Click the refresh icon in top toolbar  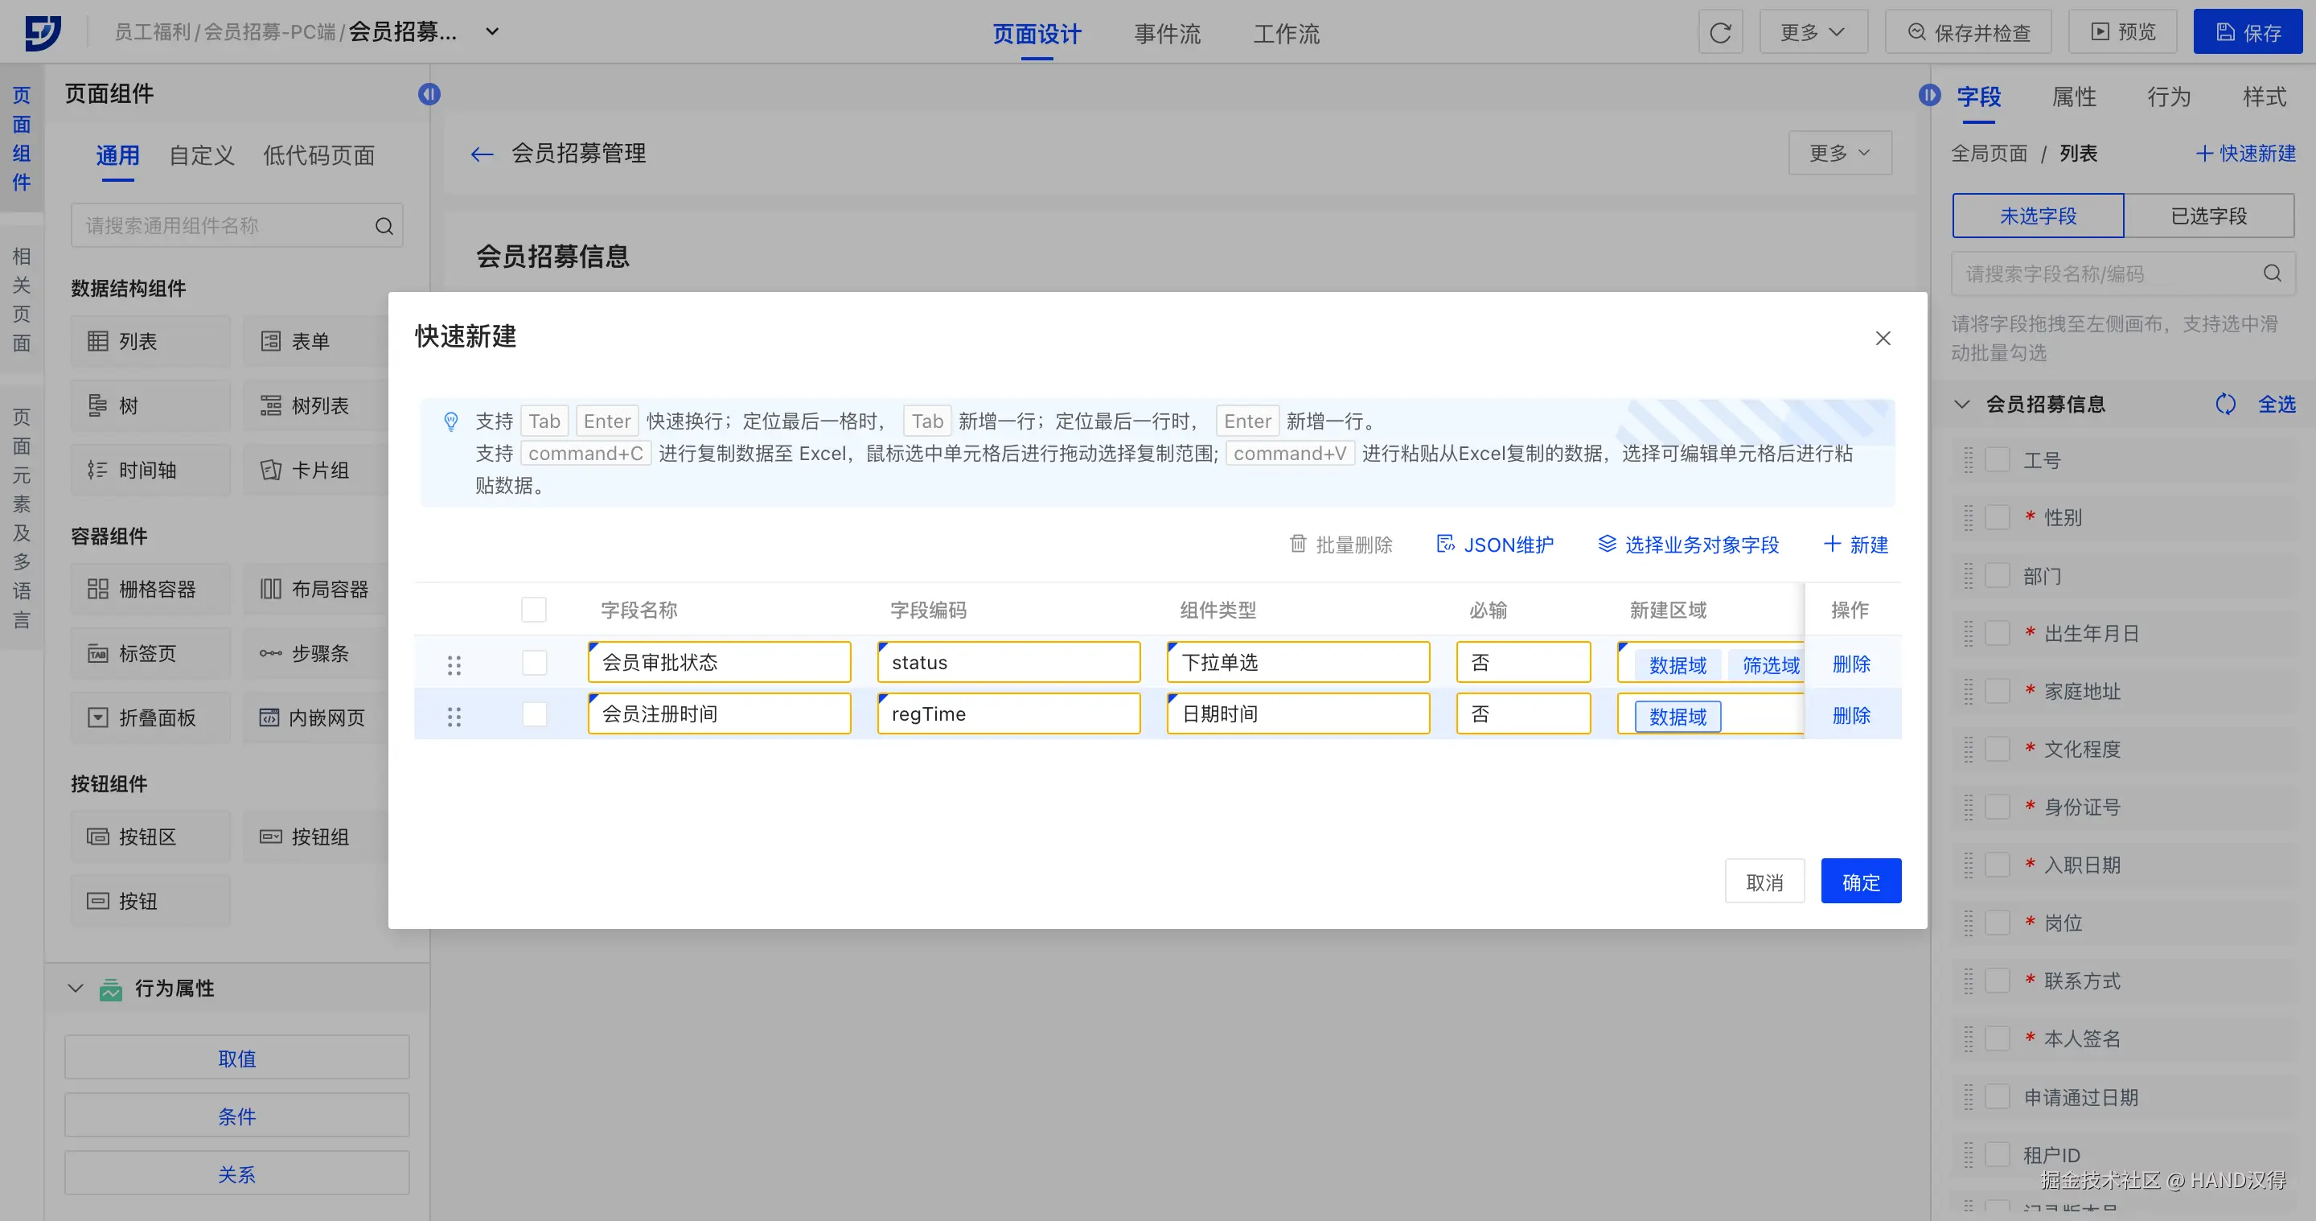(x=1720, y=33)
